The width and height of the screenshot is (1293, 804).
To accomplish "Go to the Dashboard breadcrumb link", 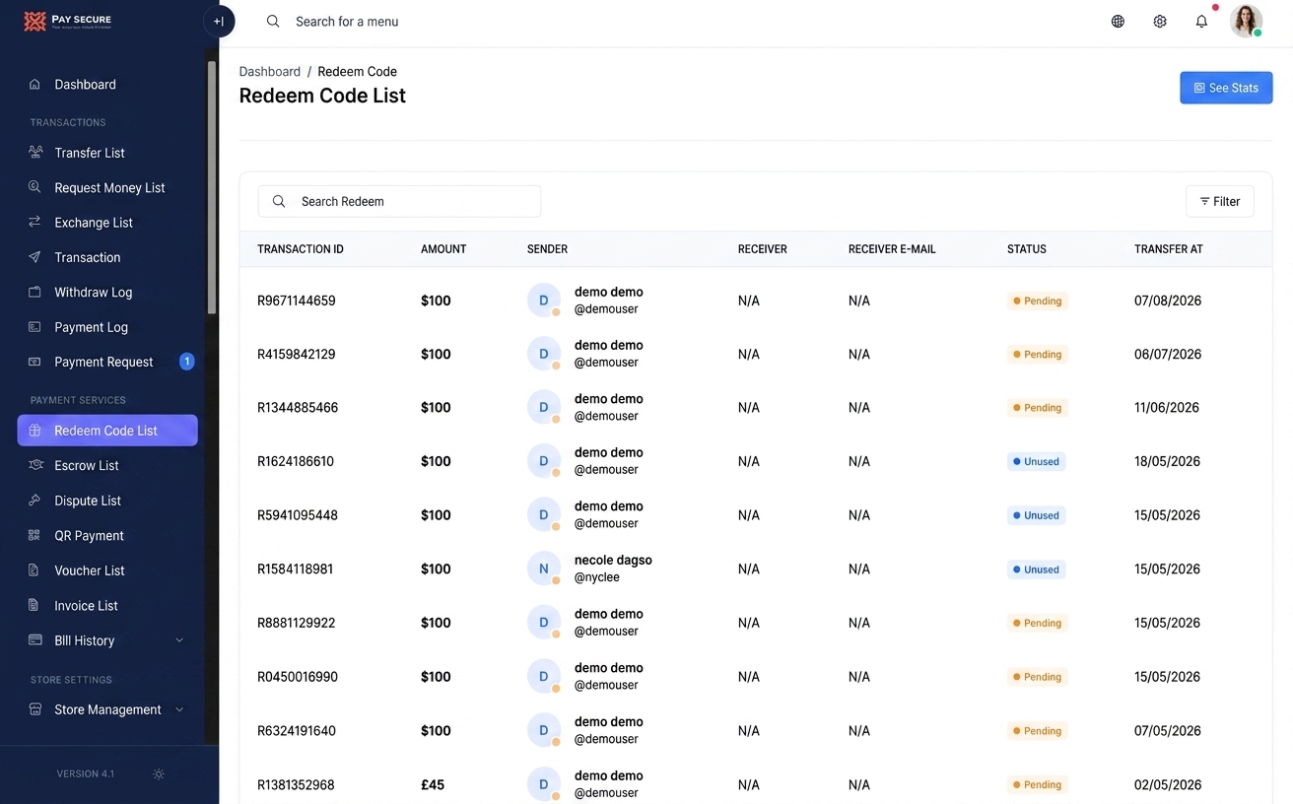I will click(270, 72).
